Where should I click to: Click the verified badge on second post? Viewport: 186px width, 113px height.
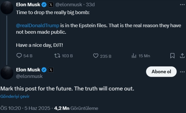pos(44,70)
